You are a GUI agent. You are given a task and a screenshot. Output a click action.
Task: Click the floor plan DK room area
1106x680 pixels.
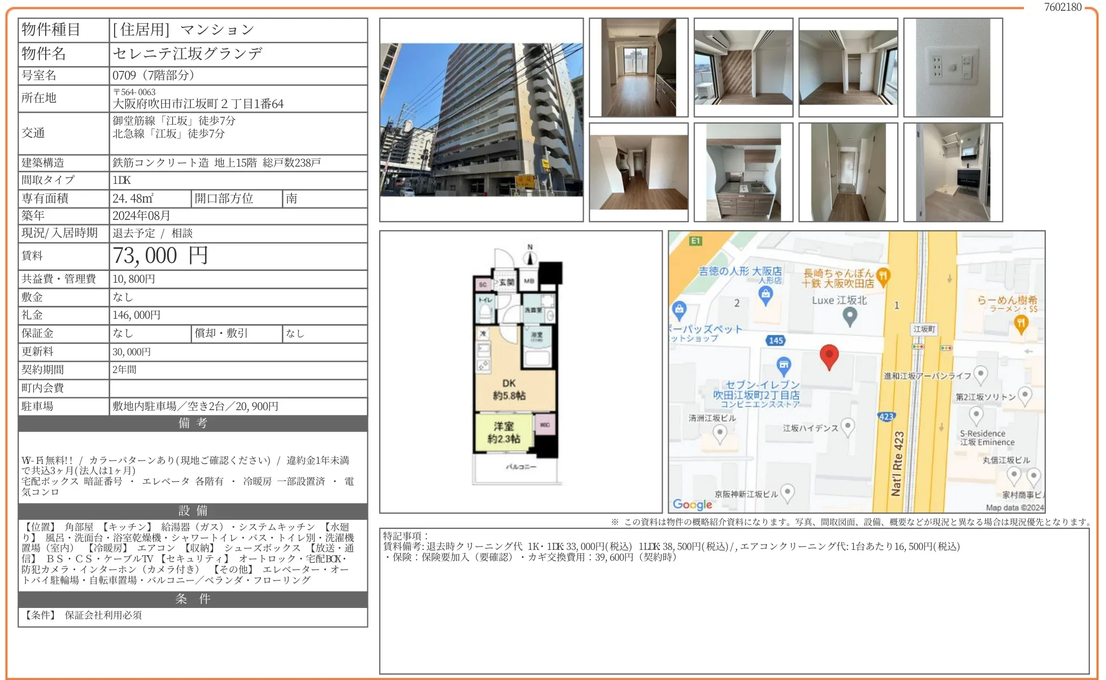click(x=509, y=389)
